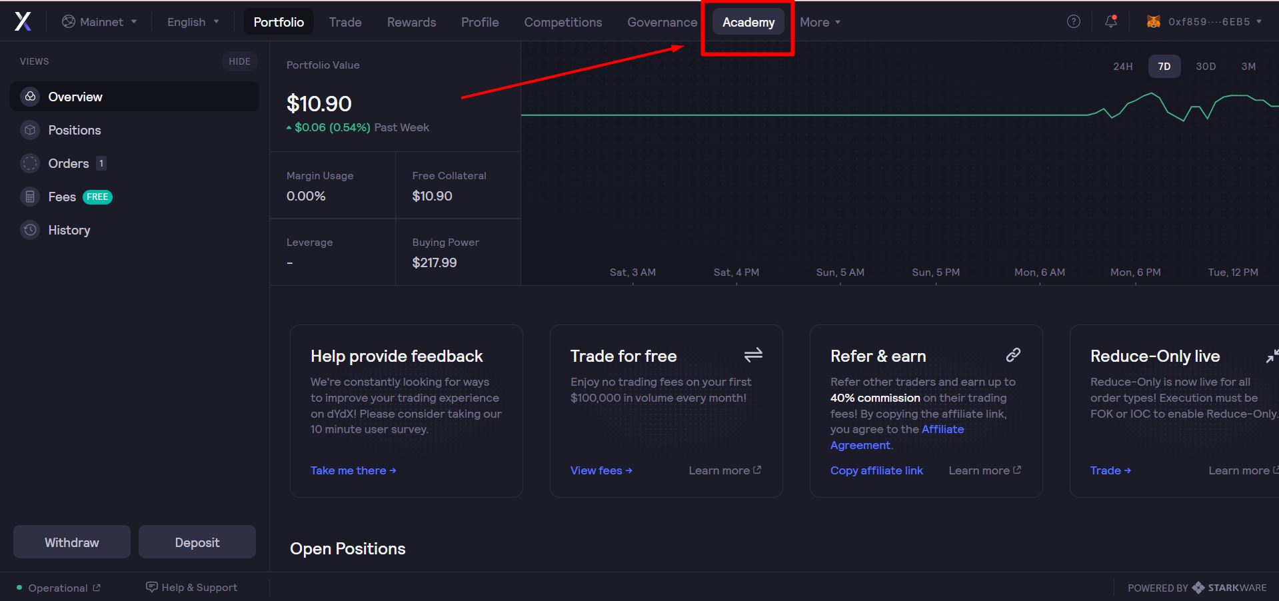Open the Profile tab
This screenshot has height=601, width=1279.
pyautogui.click(x=480, y=22)
